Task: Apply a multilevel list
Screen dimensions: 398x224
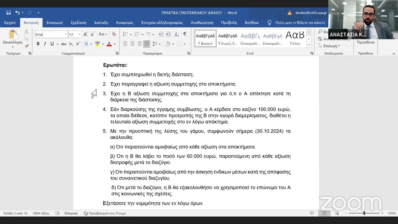Action: pyautogui.click(x=149, y=34)
